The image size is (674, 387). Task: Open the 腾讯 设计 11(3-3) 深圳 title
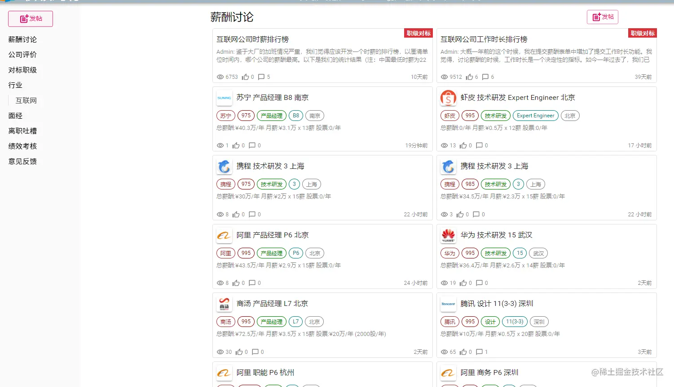pyautogui.click(x=497, y=304)
